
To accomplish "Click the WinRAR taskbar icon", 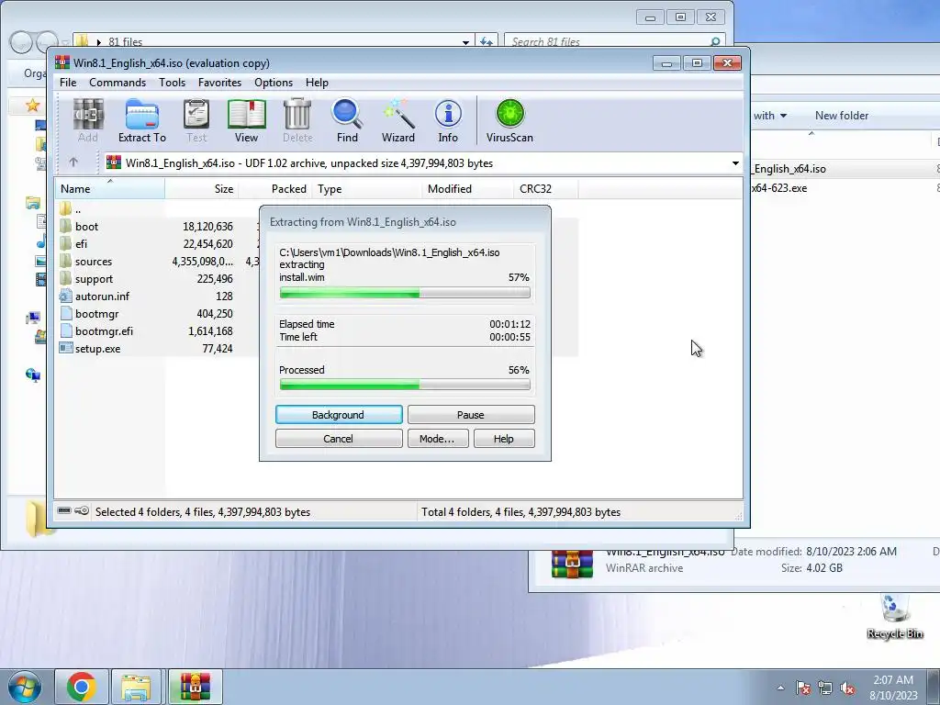I will (x=195, y=687).
